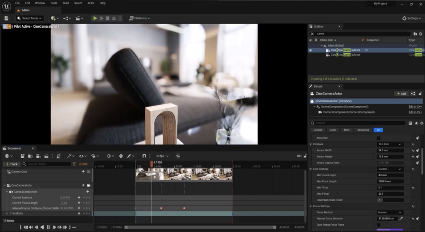Screen dimensions: 425x232
Task: Click the Save icon in main toolbar
Action: (6, 18)
